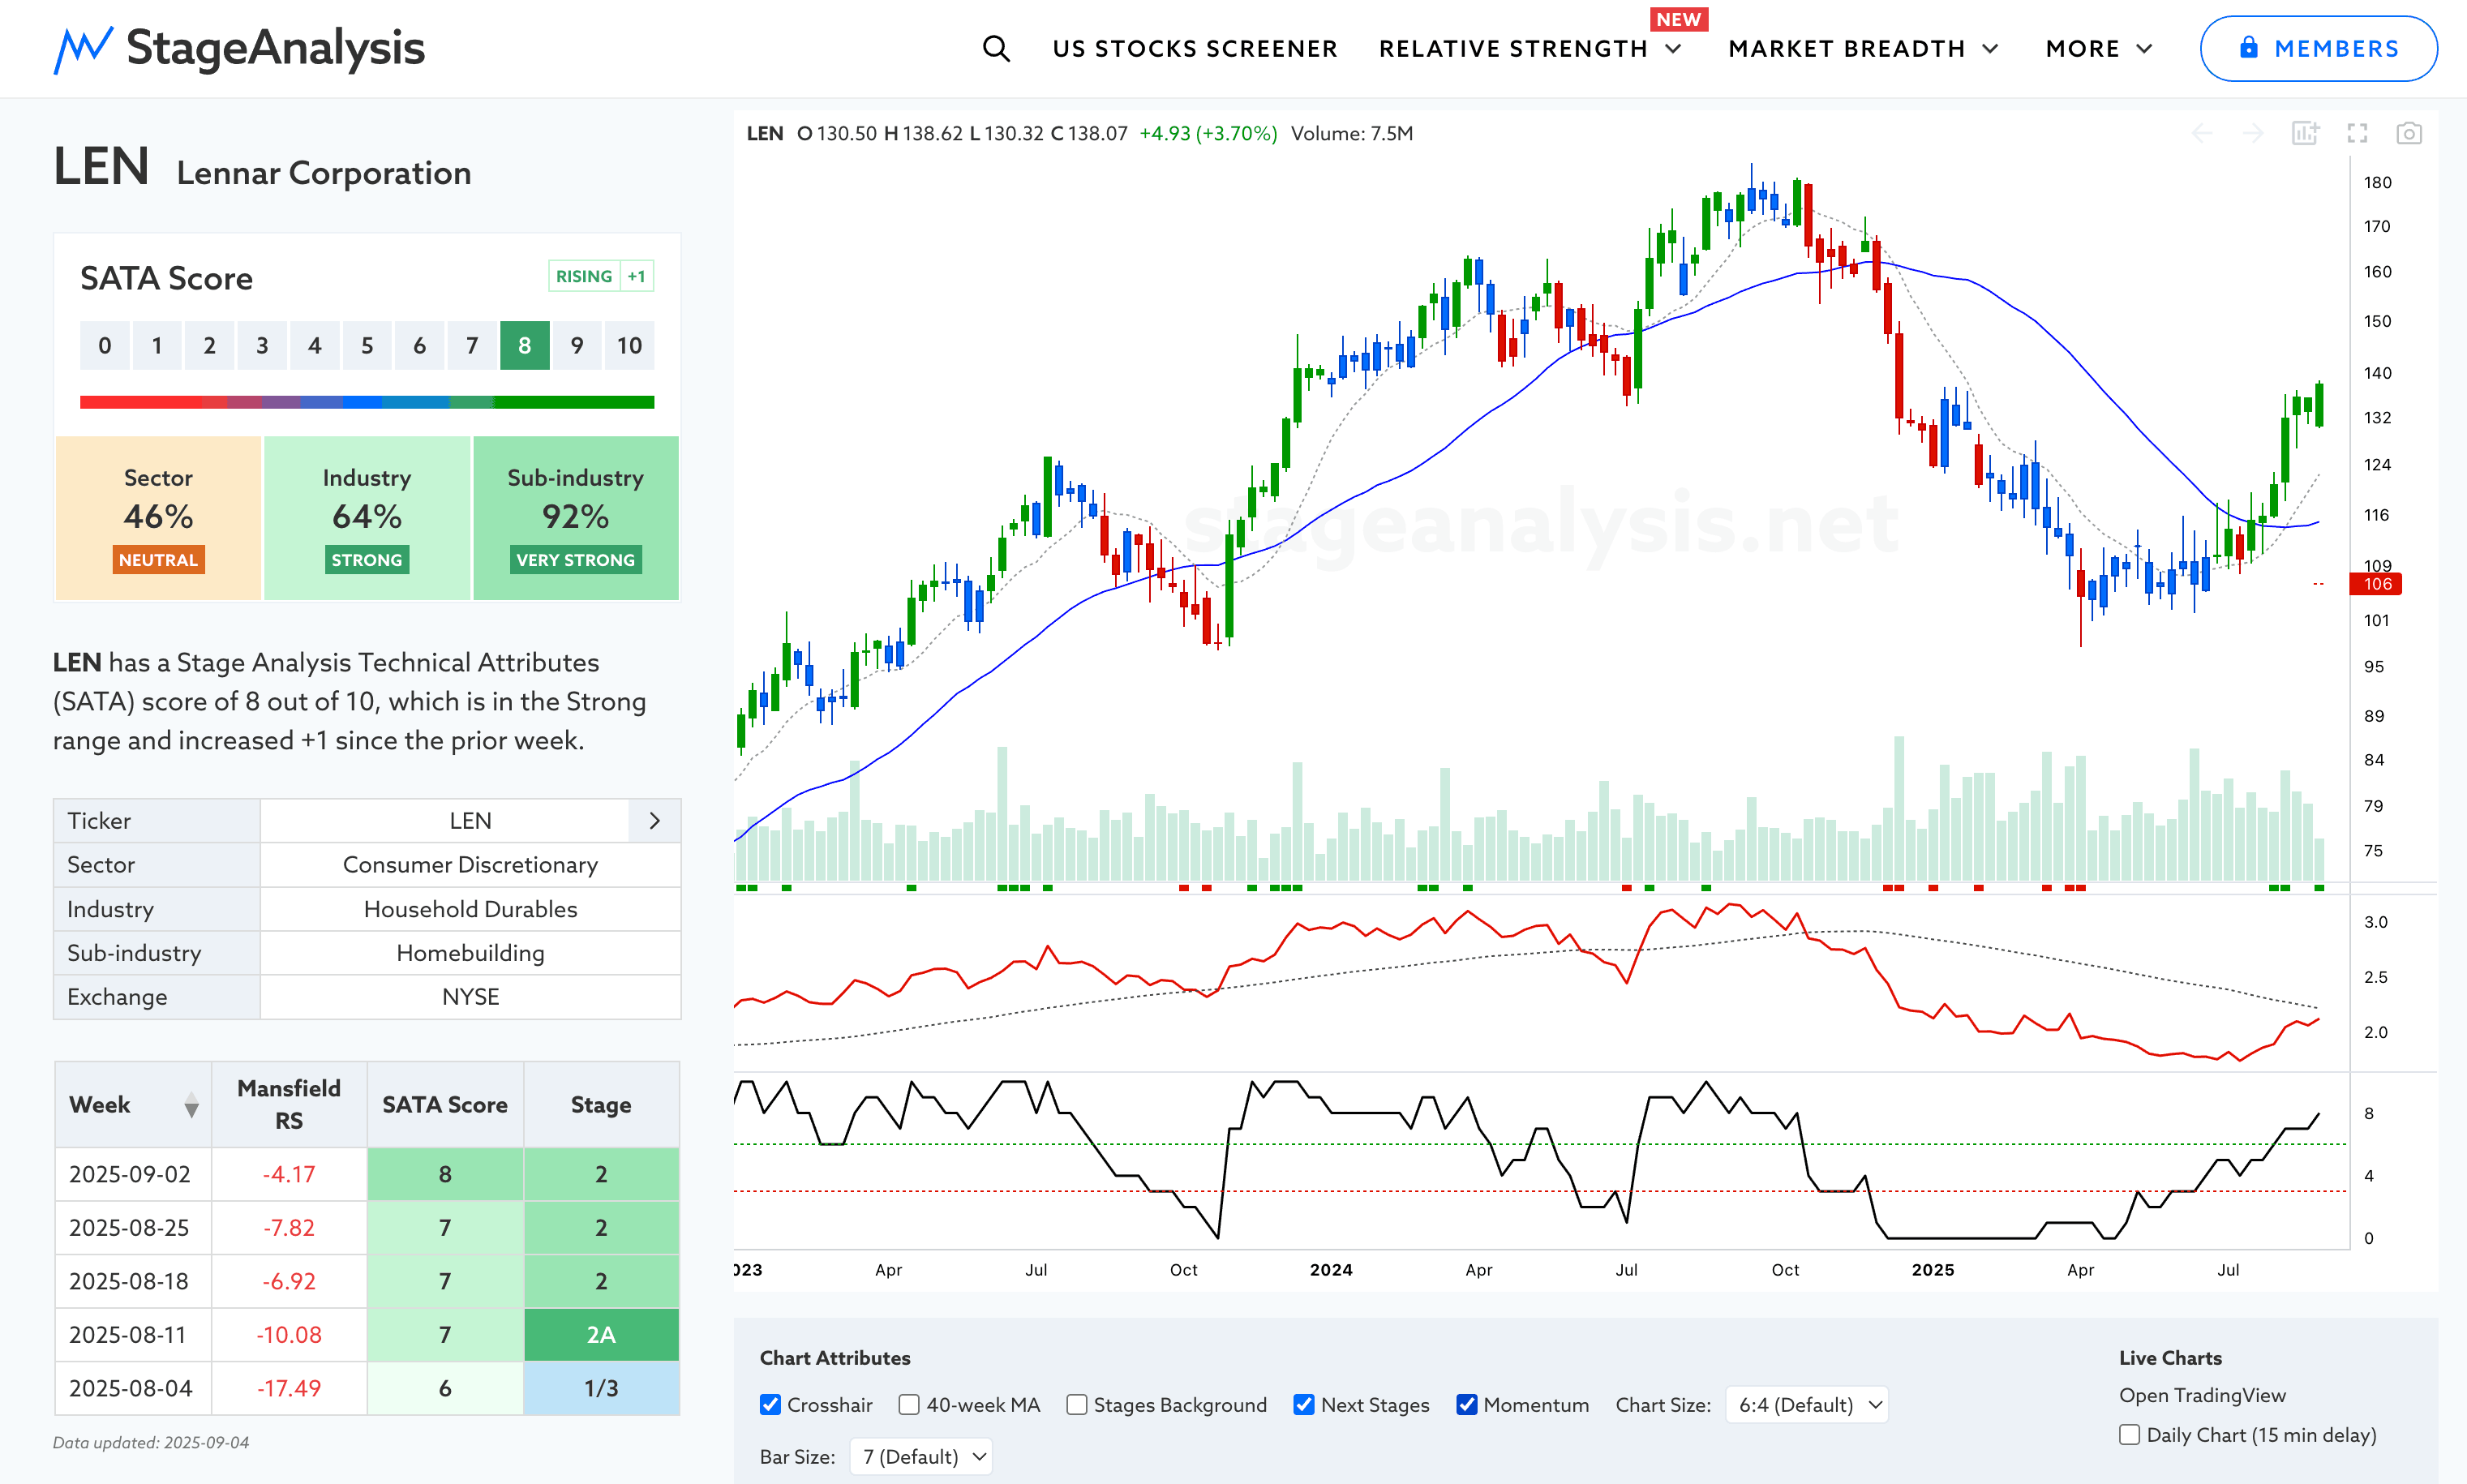Click Mansfield RS value -7.82

289,1228
